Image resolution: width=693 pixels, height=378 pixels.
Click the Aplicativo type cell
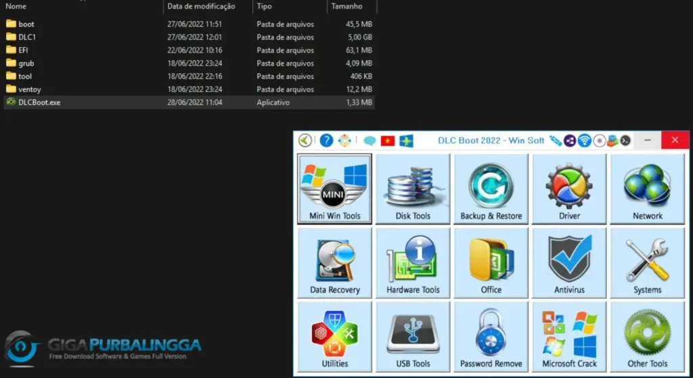pyautogui.click(x=273, y=103)
